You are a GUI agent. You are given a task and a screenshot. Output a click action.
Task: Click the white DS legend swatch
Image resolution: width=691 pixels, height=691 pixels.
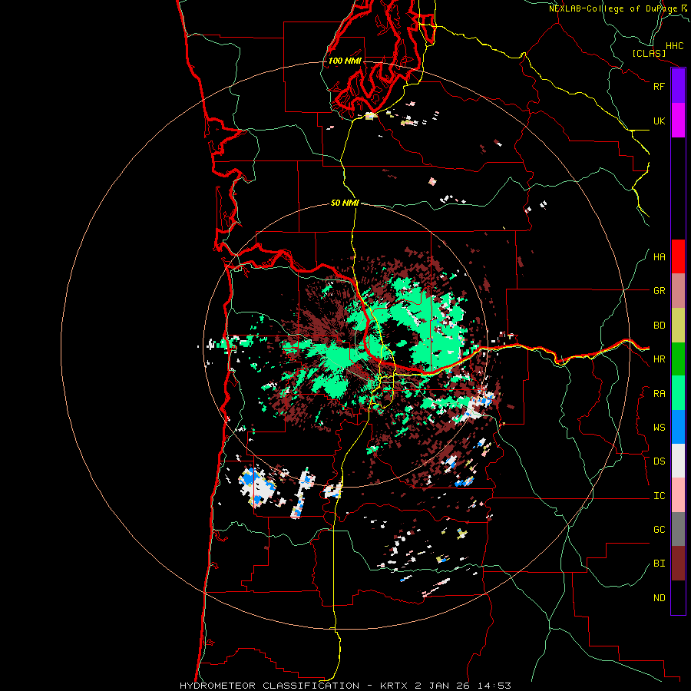point(678,461)
